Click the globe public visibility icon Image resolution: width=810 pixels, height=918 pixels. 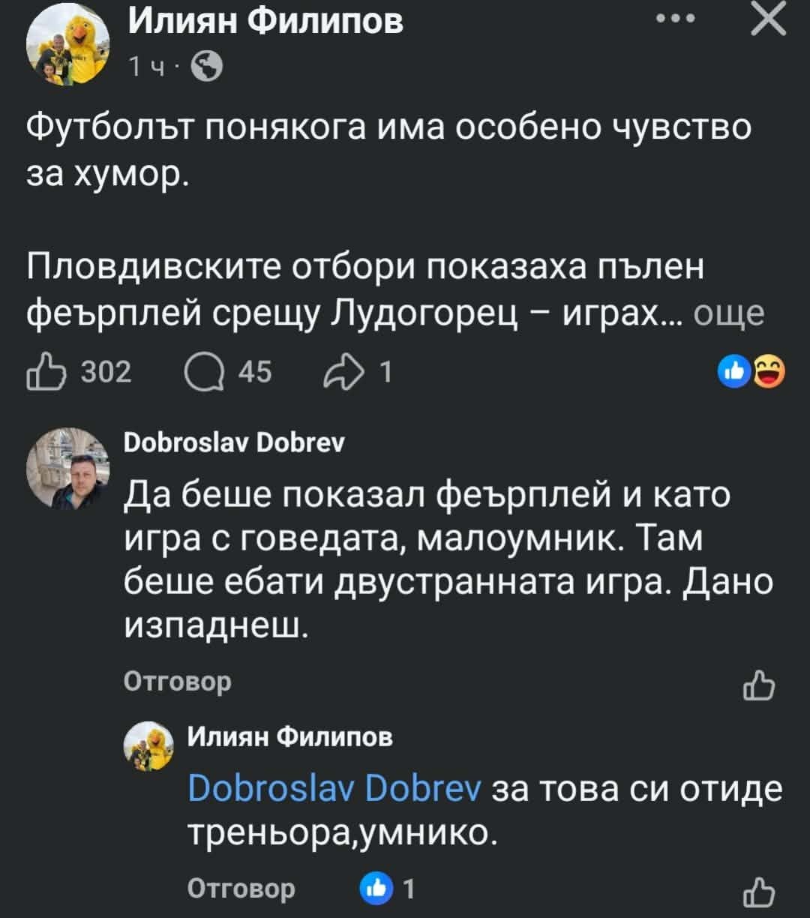coord(207,68)
